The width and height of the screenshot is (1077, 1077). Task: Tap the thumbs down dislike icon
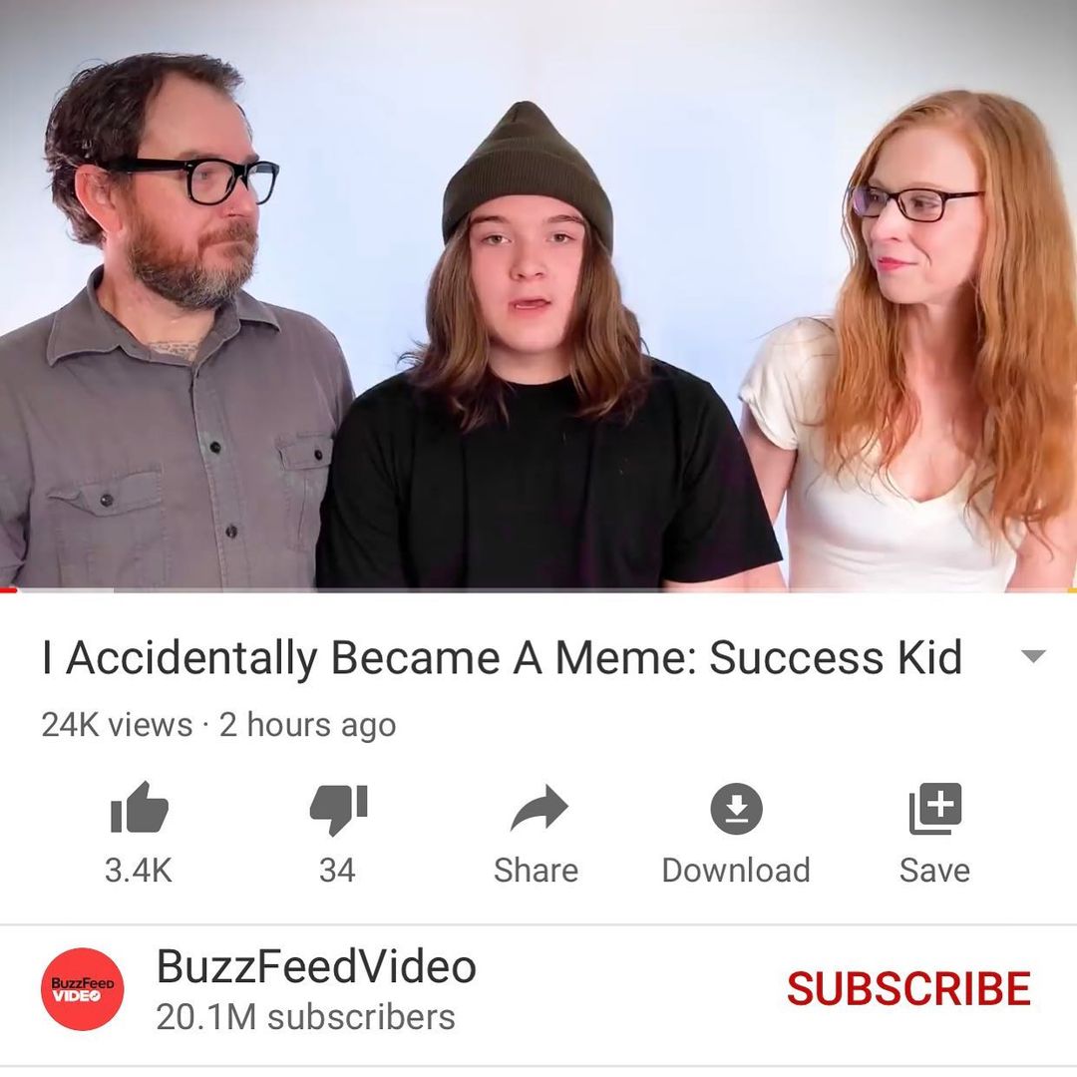(x=339, y=810)
